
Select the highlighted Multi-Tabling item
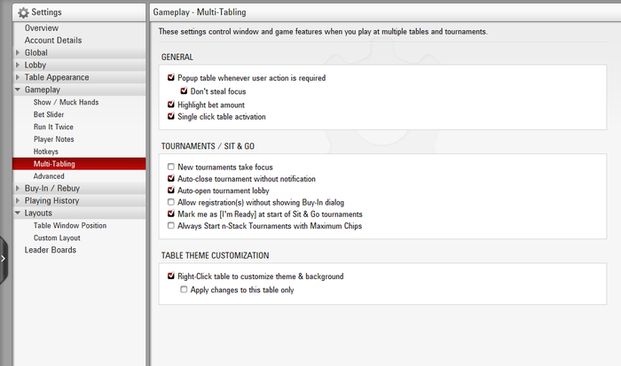[x=79, y=164]
